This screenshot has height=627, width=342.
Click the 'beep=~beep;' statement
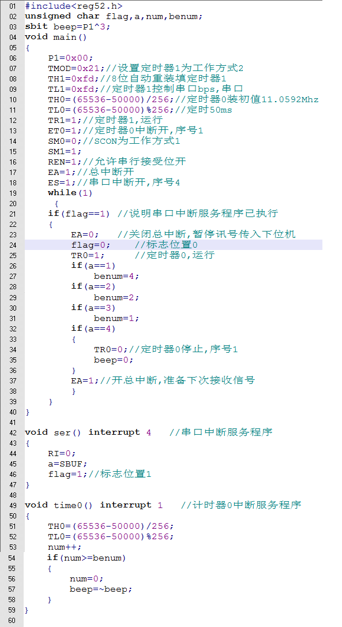click(101, 589)
